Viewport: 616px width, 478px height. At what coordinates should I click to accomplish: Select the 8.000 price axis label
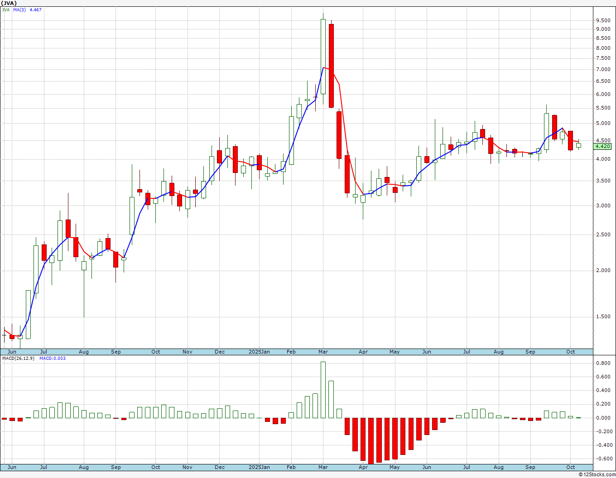tap(603, 48)
